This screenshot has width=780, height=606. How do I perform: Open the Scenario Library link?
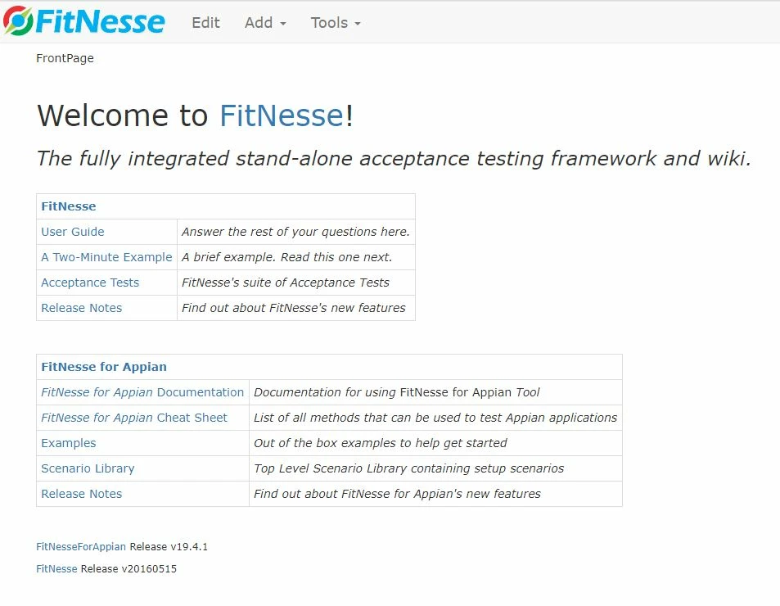(x=88, y=468)
